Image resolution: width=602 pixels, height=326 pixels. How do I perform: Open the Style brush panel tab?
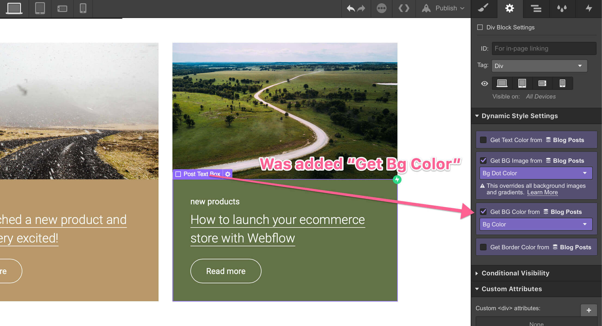[484, 8]
